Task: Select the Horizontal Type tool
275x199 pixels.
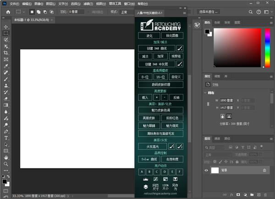Action: [x=6, y=138]
